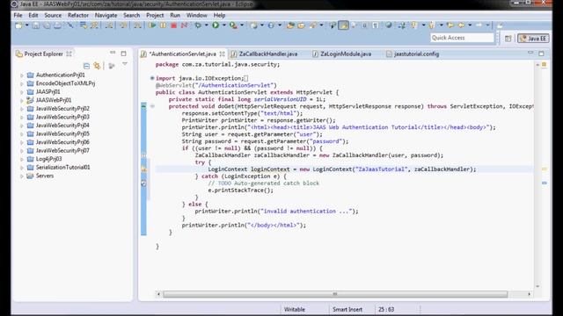Viewport: 563px width, 316px height.
Task: Click the task marker beside the catch block
Action: 143,183
